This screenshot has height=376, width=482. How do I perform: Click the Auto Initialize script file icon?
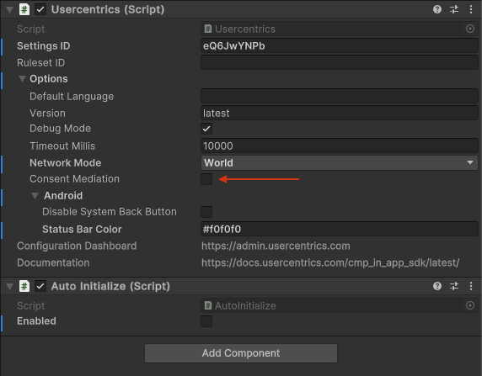tap(24, 286)
